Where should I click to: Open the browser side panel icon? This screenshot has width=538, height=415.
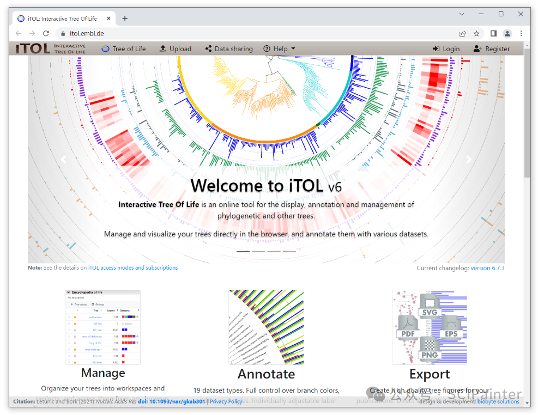493,33
